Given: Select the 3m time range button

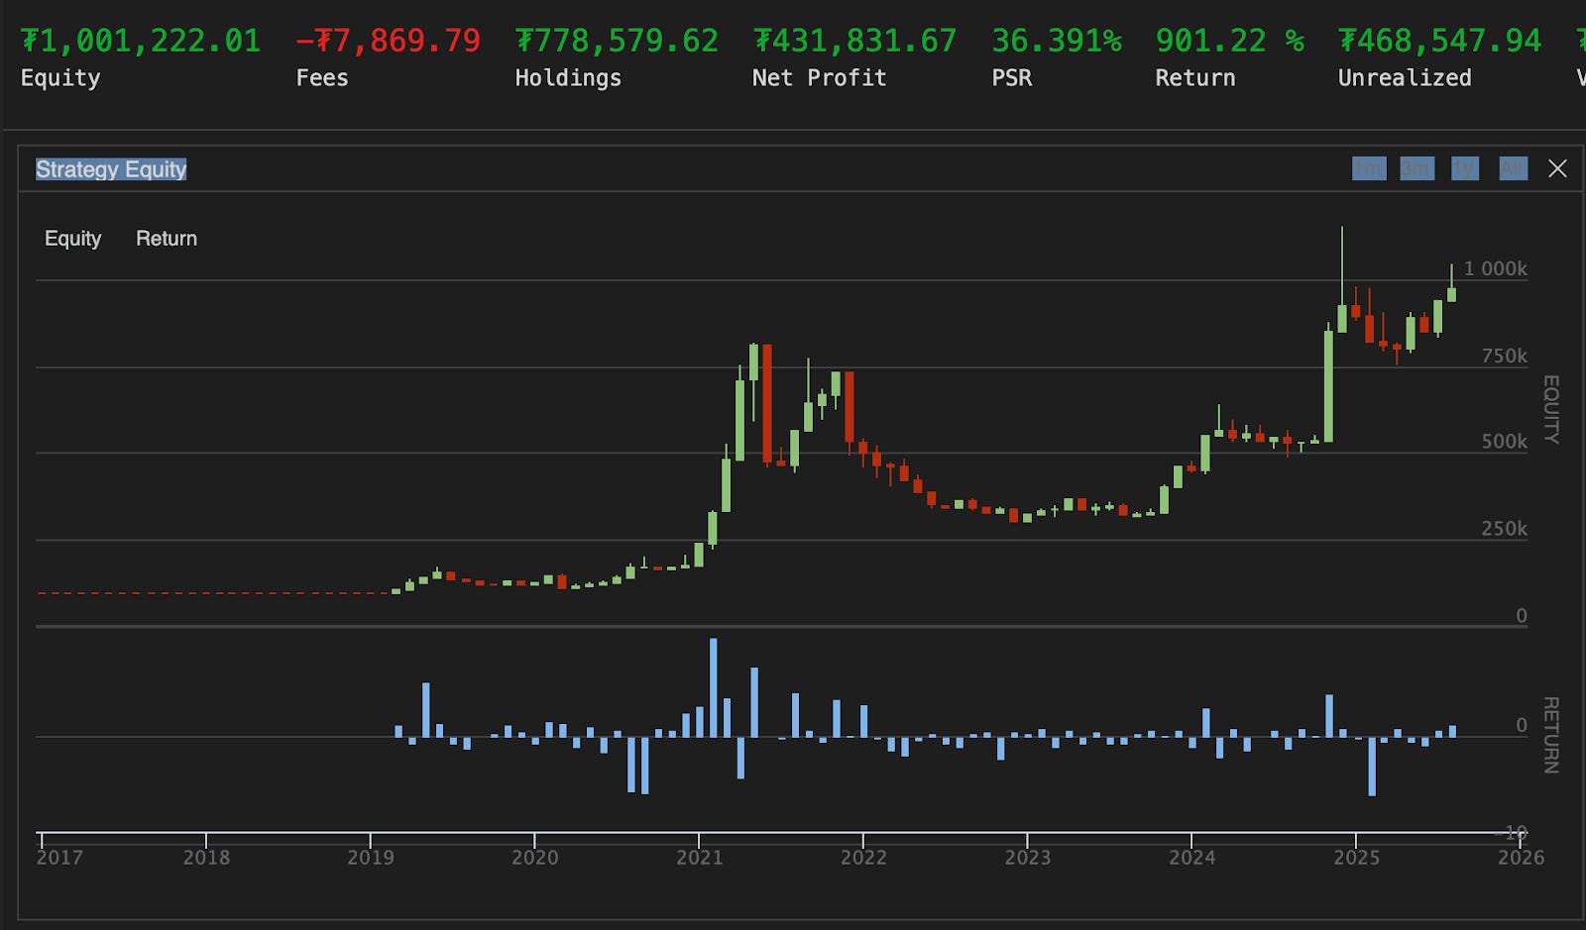Looking at the screenshot, I should [1416, 168].
